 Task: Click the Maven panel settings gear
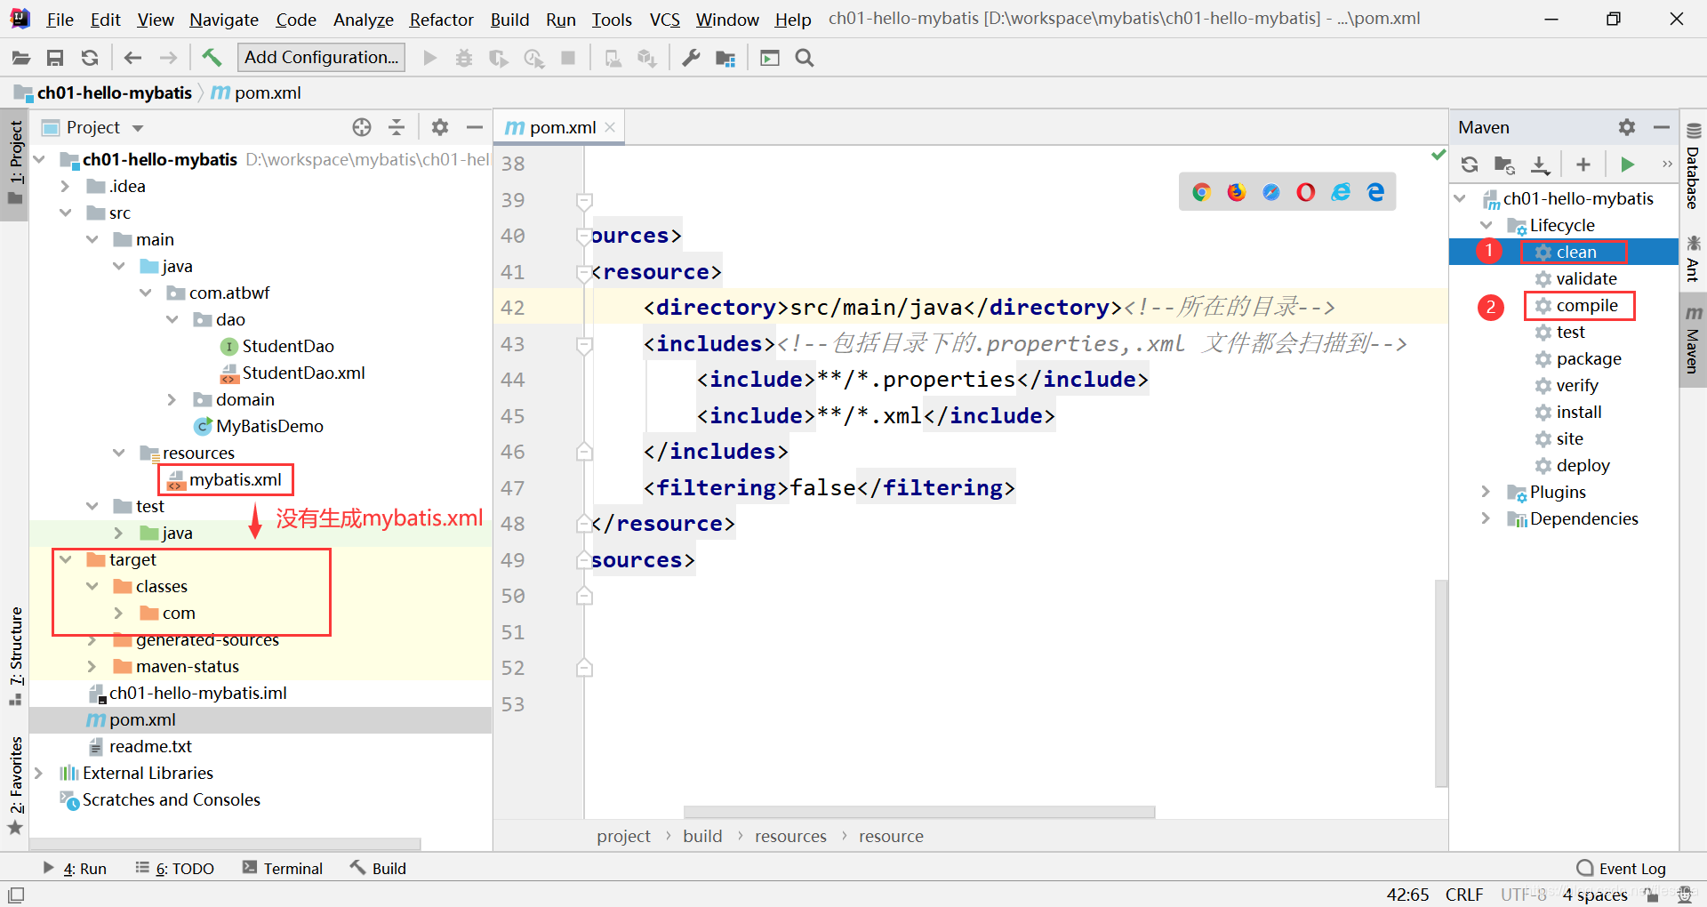(1627, 127)
